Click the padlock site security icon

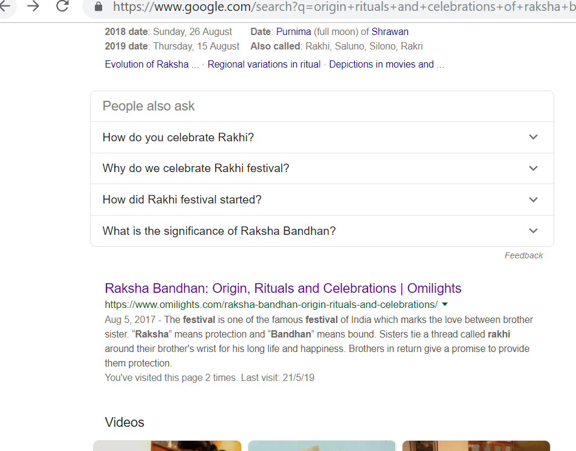pyautogui.click(x=99, y=7)
